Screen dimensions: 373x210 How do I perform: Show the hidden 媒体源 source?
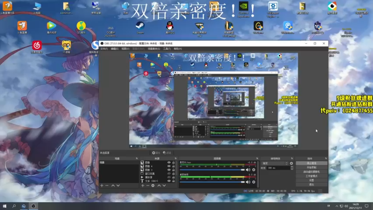pyautogui.click(x=169, y=177)
